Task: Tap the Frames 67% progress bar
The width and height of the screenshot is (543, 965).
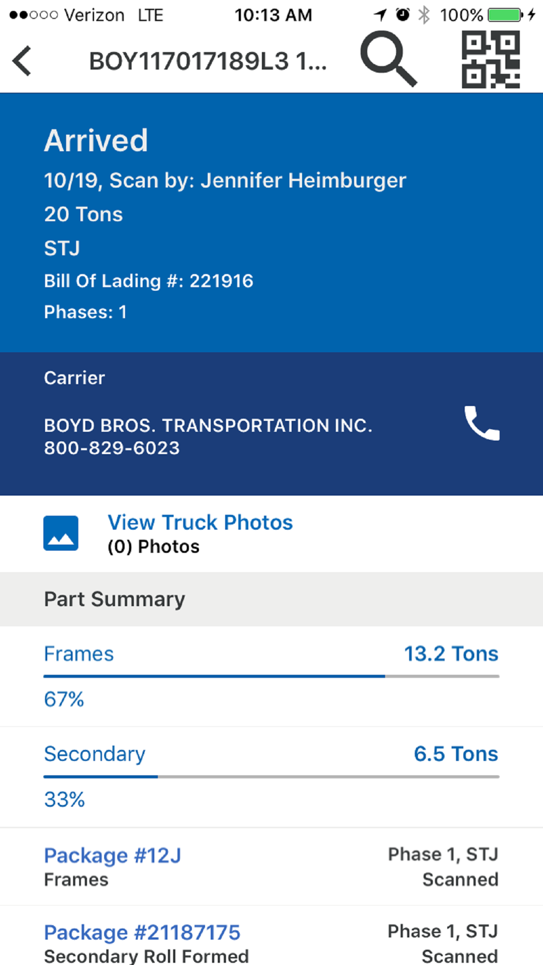Action: tap(271, 676)
